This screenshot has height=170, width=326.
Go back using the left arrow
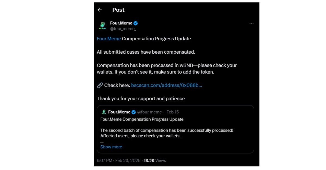[x=100, y=10]
